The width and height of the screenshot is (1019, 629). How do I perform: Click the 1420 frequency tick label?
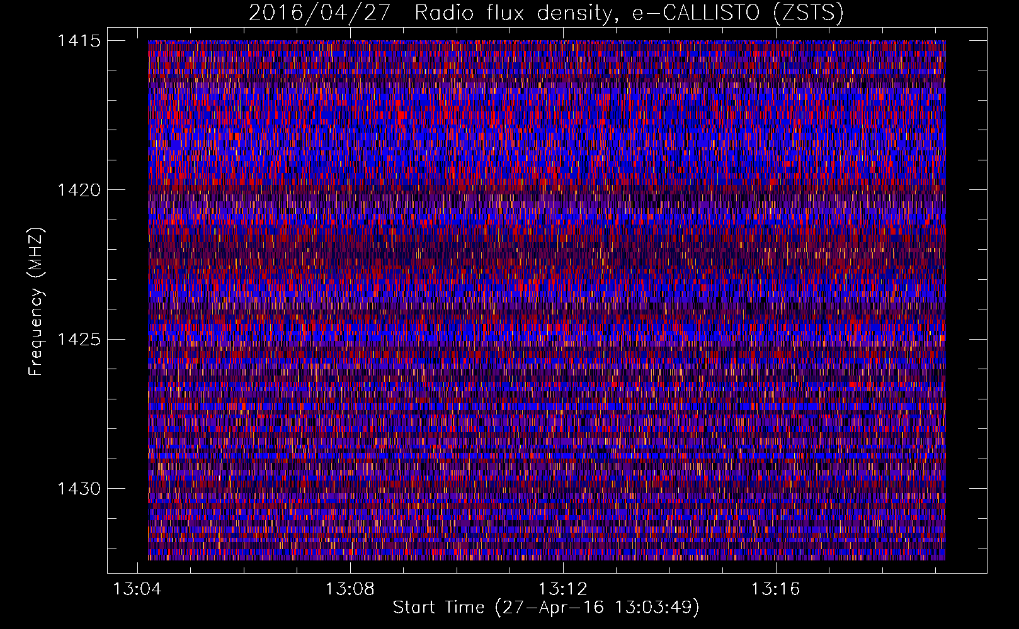pyautogui.click(x=79, y=190)
